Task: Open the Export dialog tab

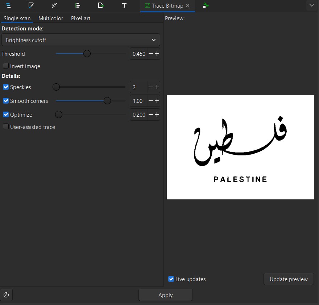Action: (x=101, y=5)
